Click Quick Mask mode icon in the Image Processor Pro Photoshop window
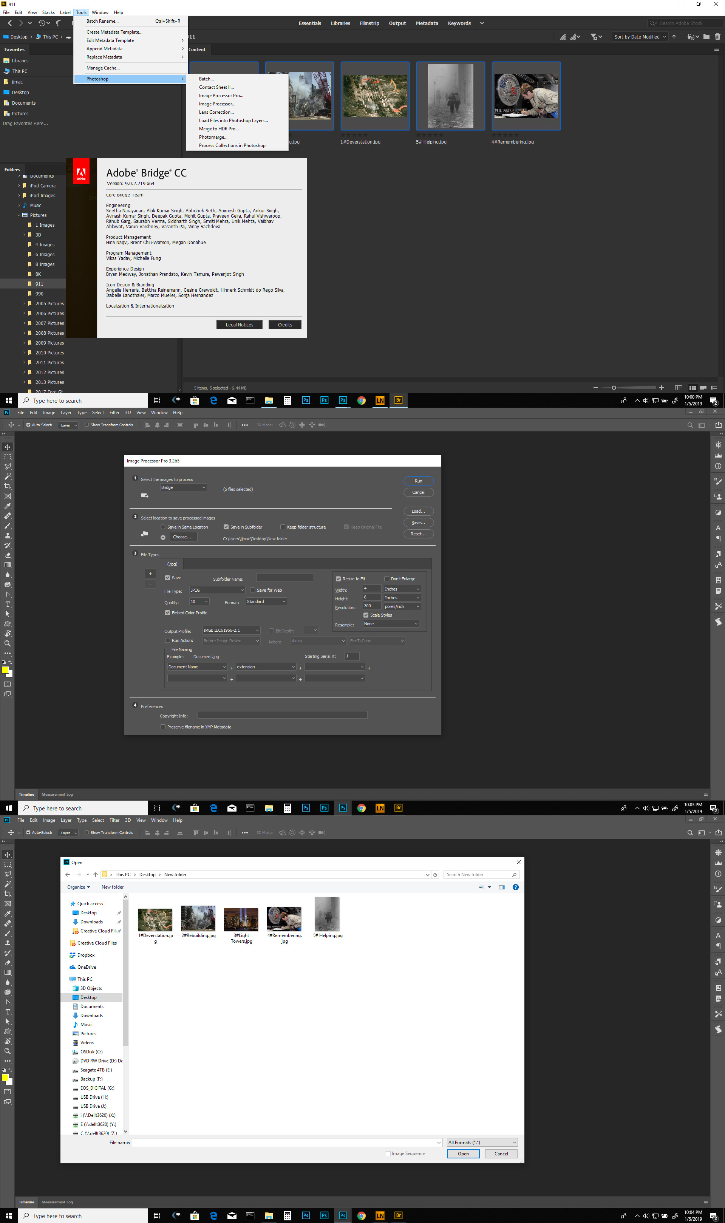 point(7,684)
